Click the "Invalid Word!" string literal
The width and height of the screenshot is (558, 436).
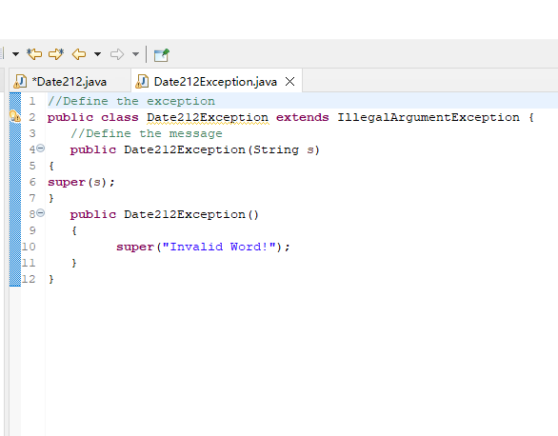[x=219, y=247]
